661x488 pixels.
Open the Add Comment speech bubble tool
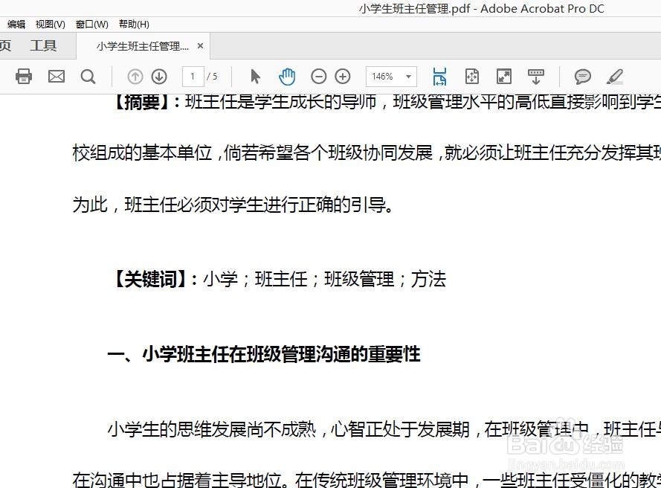pyautogui.click(x=583, y=76)
